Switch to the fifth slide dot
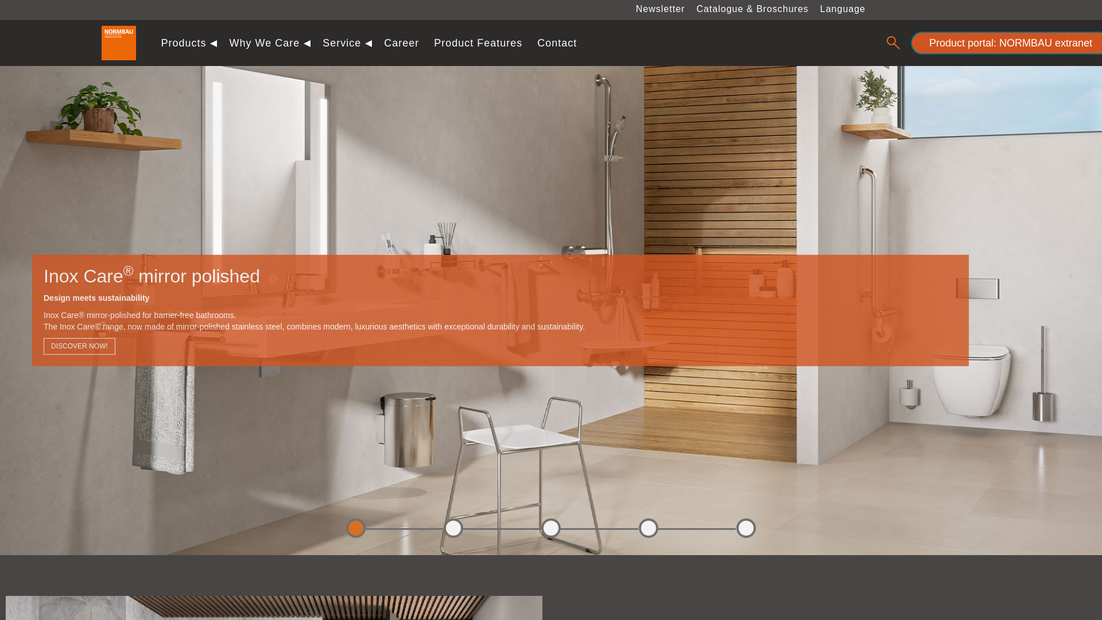The width and height of the screenshot is (1102, 620). click(746, 528)
